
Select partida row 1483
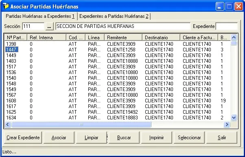click(117, 61)
